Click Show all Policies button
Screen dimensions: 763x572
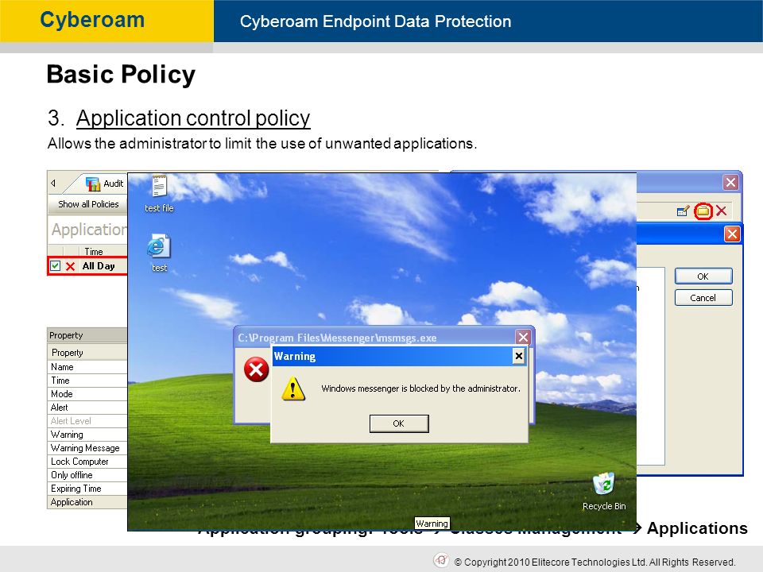point(88,204)
